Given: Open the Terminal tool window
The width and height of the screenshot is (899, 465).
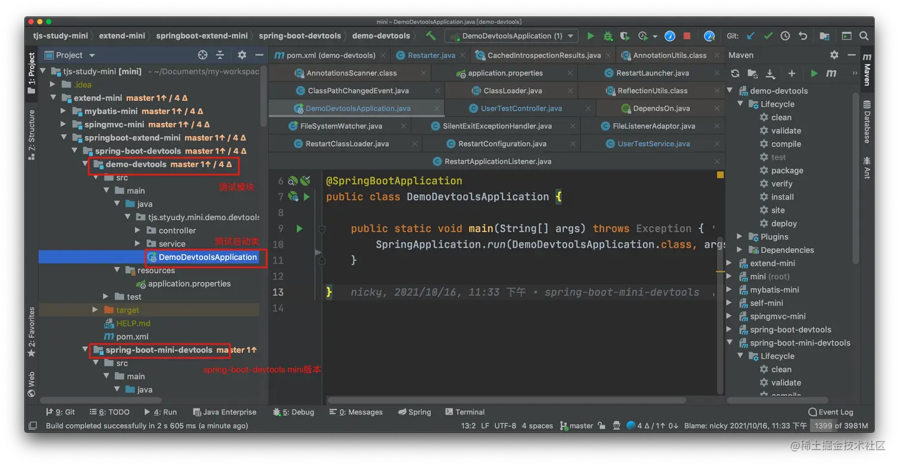Looking at the screenshot, I should point(464,412).
